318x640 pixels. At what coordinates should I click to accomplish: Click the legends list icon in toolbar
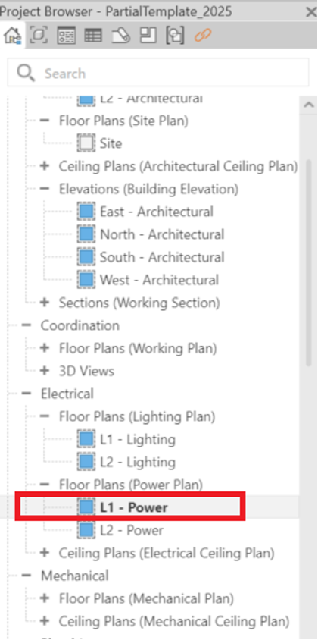click(x=66, y=36)
